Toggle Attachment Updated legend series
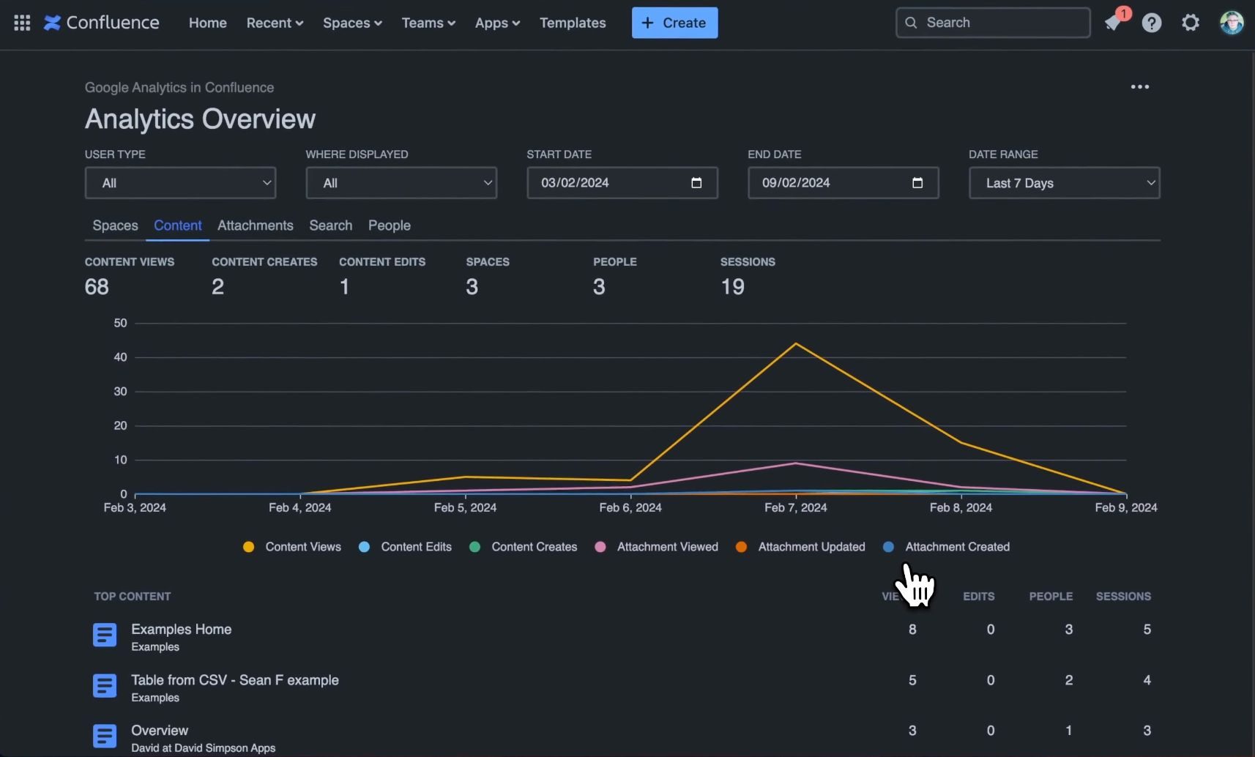1255x757 pixels. click(x=800, y=547)
